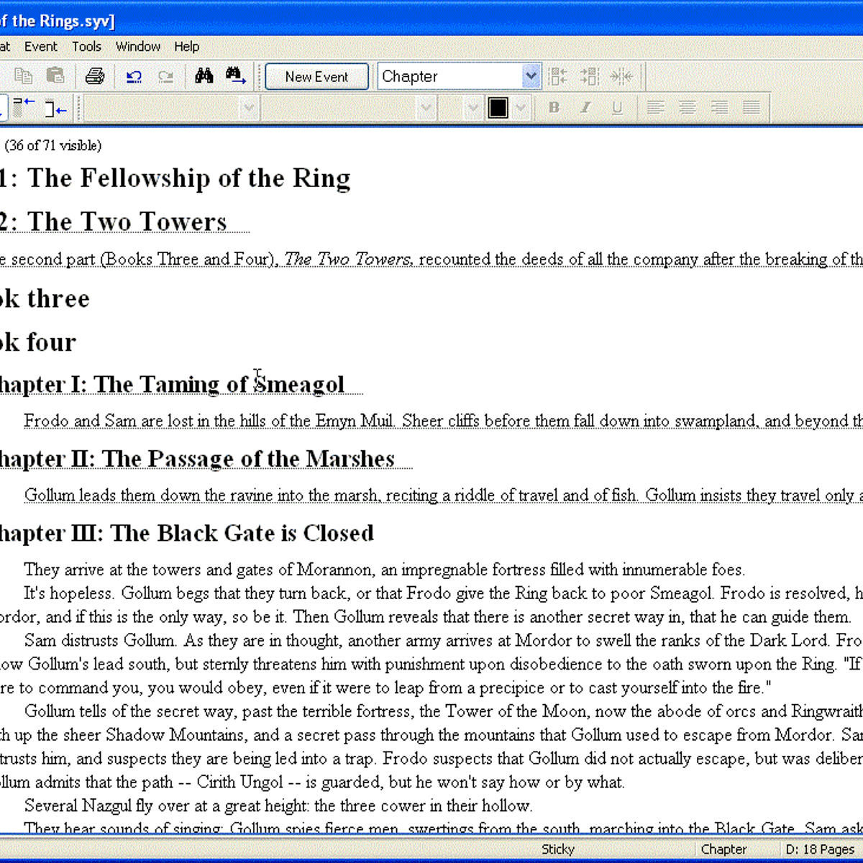The image size is (863, 863).
Task: Click the "Chapter II: The Passage of the Marshes" heading
Action: tap(197, 459)
